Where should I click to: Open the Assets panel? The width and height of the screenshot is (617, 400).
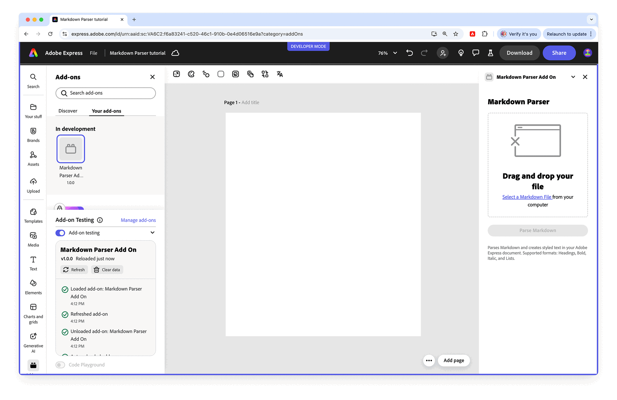pyautogui.click(x=33, y=159)
